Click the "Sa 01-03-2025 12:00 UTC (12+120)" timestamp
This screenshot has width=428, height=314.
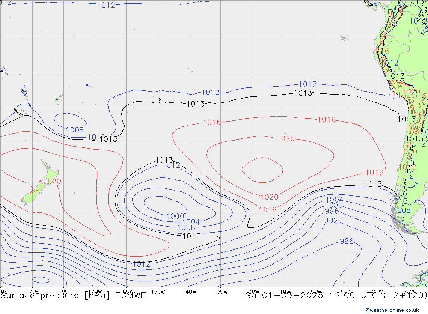[x=336, y=296]
